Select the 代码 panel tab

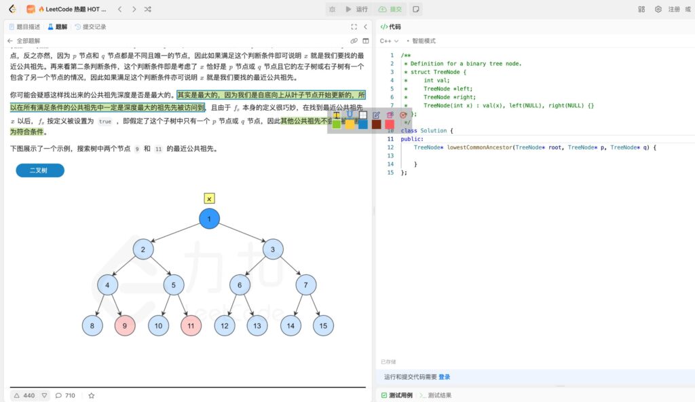tap(390, 26)
